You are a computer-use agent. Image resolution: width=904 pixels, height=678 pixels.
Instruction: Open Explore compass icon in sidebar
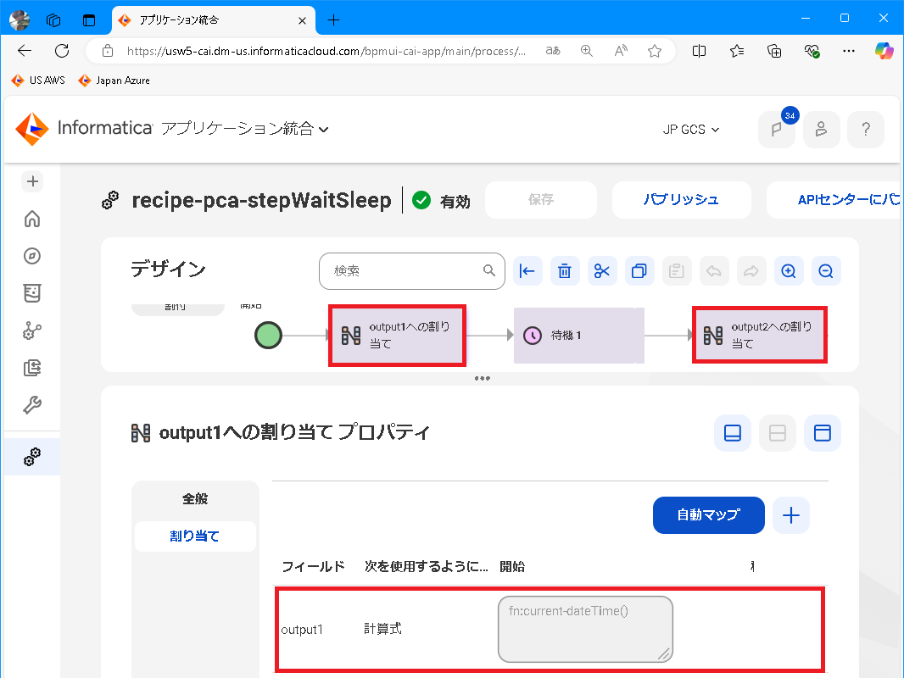(32, 256)
